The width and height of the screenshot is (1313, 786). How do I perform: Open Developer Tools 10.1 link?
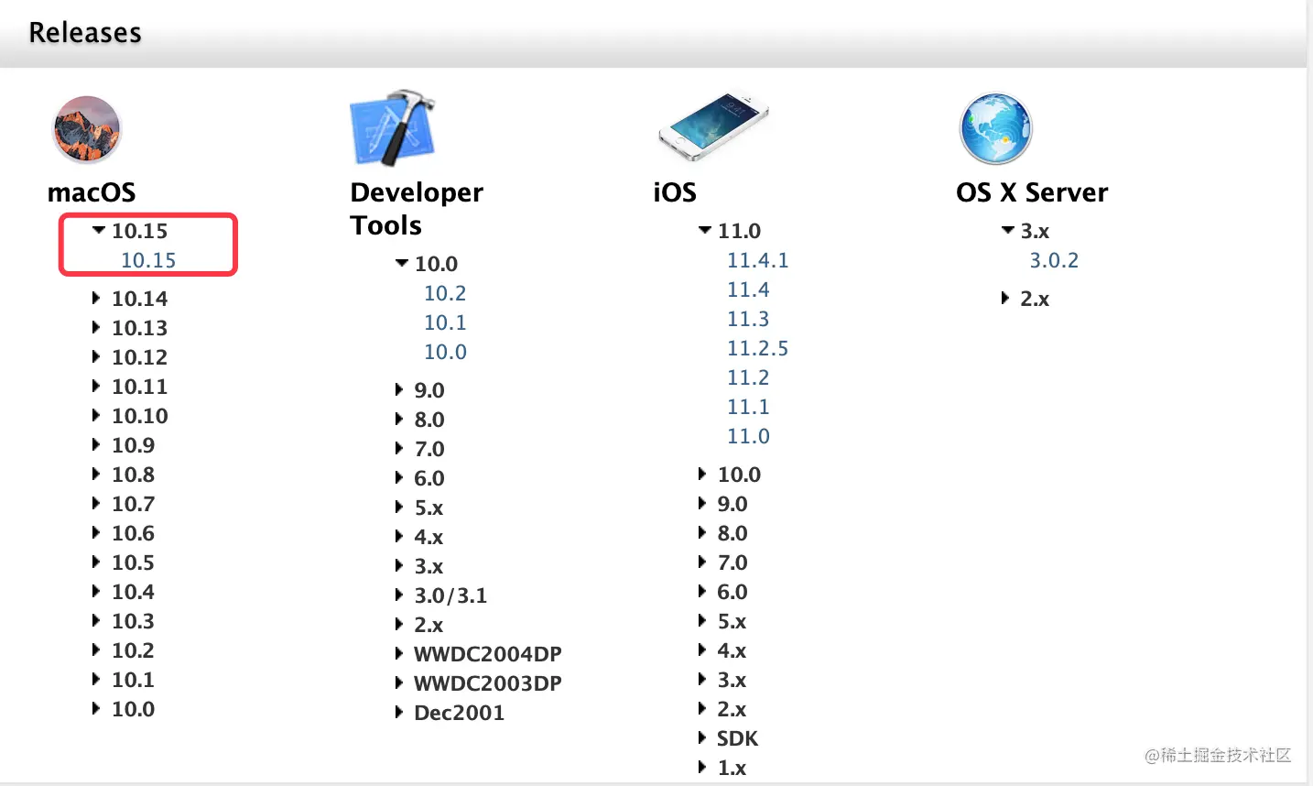445,322
